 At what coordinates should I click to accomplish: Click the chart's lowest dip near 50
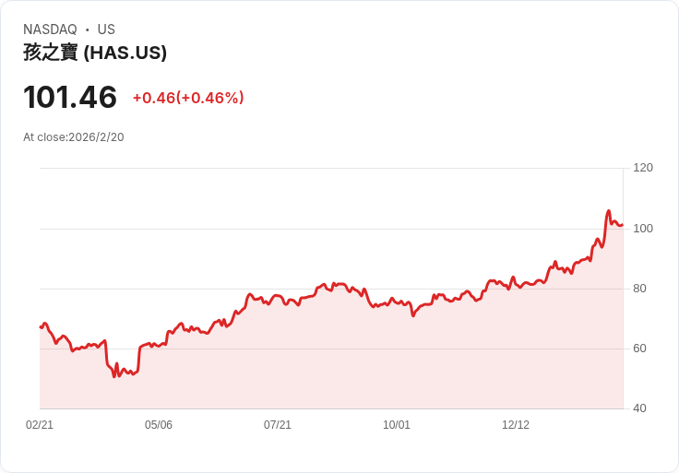pos(114,376)
